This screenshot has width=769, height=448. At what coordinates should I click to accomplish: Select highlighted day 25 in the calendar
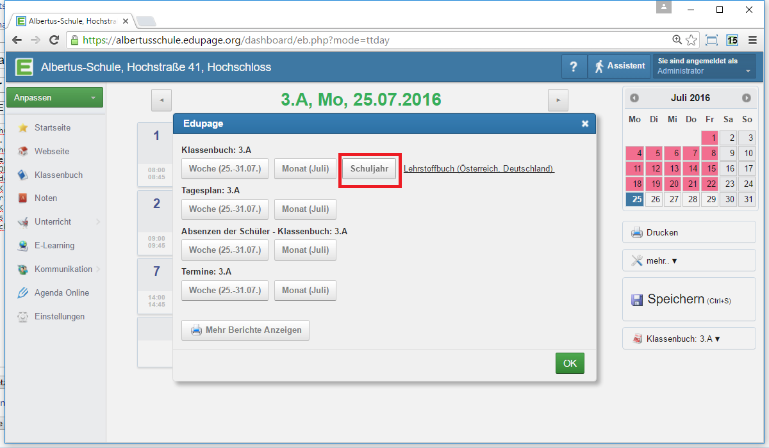(x=634, y=199)
